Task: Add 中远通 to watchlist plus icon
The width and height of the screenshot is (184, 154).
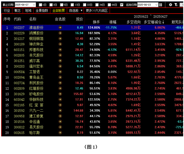Action: click(x=60, y=121)
